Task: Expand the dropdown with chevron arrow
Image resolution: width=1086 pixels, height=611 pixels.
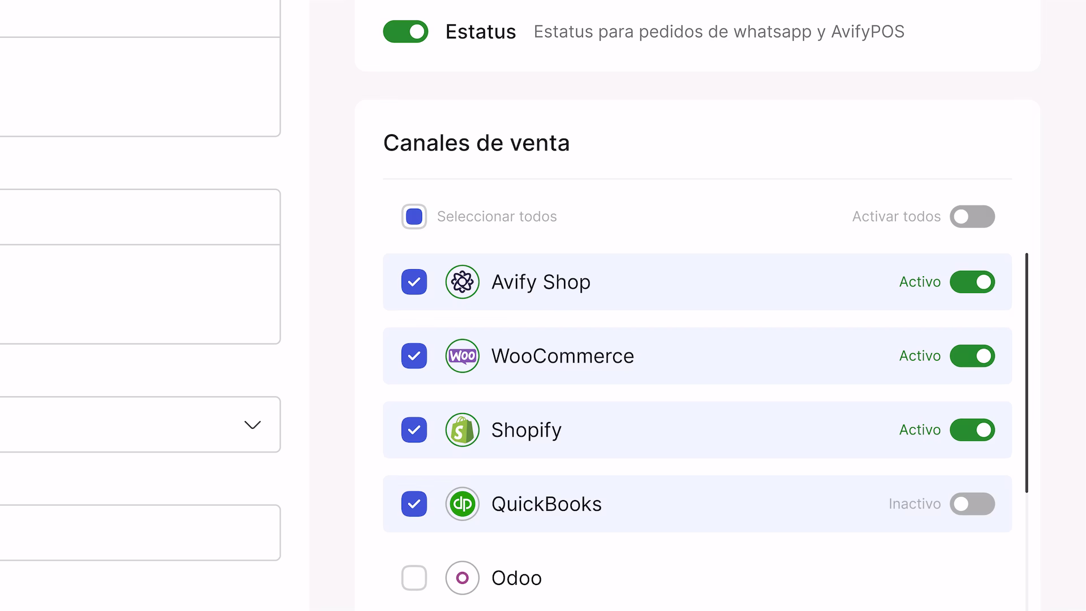Action: pos(252,425)
